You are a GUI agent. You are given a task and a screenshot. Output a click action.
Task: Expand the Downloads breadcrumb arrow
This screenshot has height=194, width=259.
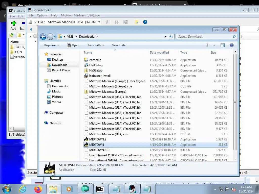97,37
